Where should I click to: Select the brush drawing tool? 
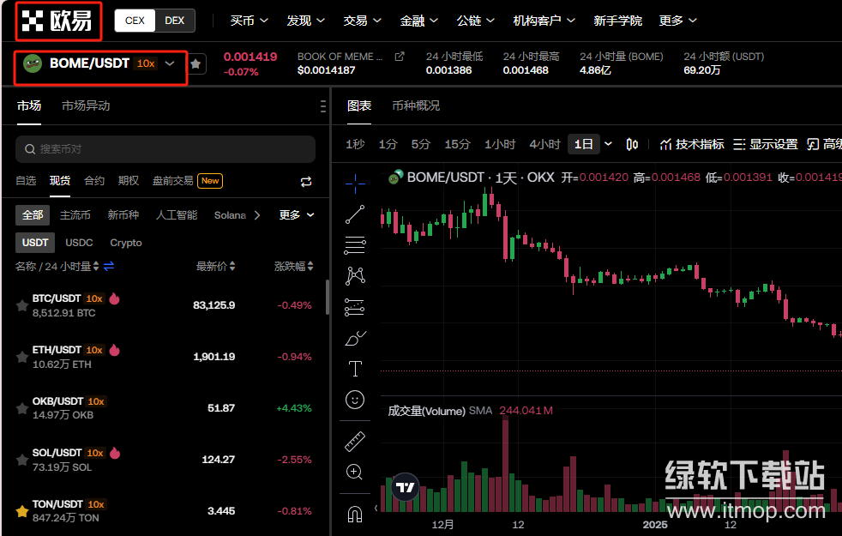pyautogui.click(x=355, y=339)
